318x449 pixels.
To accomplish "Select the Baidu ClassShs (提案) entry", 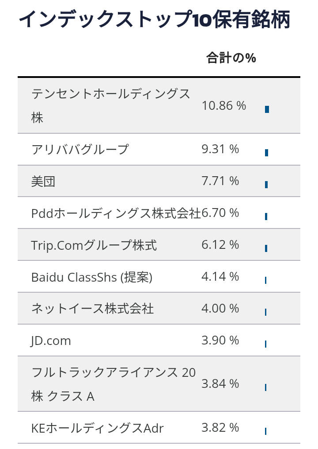I will (x=92, y=277).
